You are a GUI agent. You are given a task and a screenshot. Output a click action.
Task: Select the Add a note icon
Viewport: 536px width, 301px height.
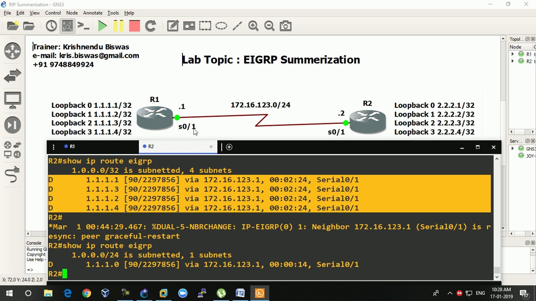(173, 26)
